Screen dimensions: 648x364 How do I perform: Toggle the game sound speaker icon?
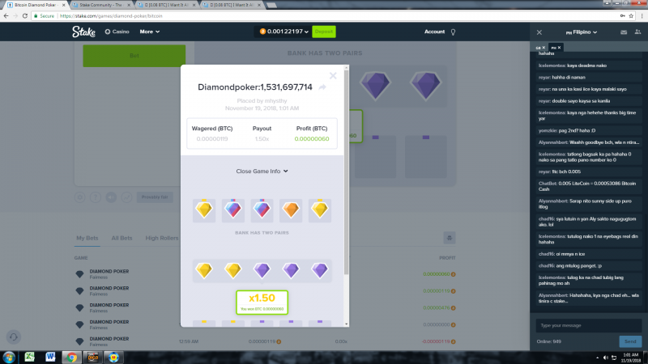coord(111,197)
